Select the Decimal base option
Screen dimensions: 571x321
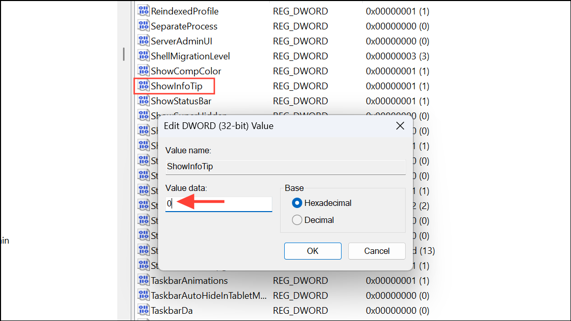click(x=297, y=219)
